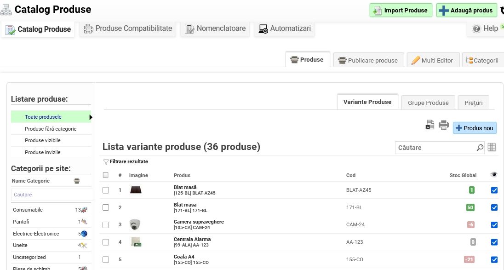Select all products with header checkbox
504x270 pixels.
point(106,175)
